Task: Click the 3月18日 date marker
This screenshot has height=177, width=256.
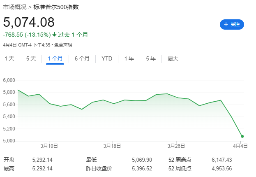Action: pyautogui.click(x=112, y=146)
